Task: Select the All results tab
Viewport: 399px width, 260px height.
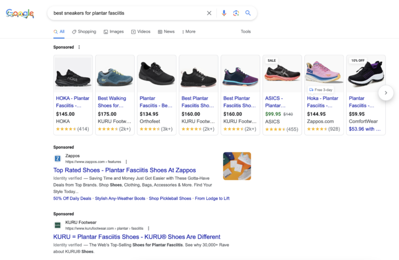Action: tap(59, 31)
